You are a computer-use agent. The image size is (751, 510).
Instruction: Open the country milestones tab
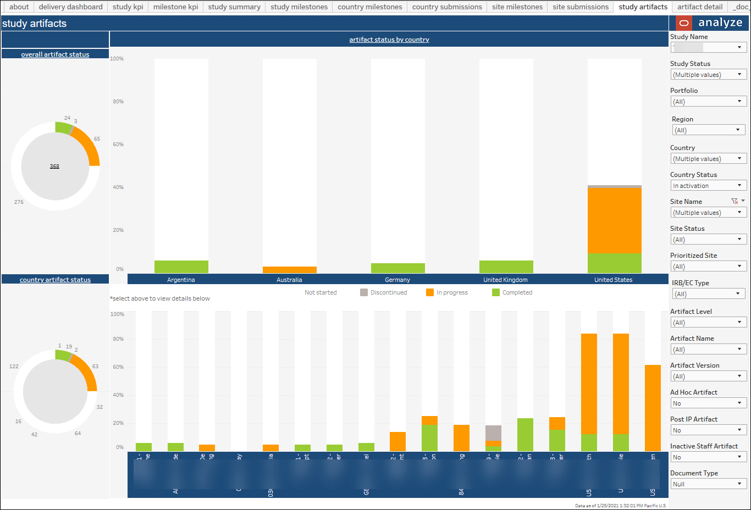369,7
